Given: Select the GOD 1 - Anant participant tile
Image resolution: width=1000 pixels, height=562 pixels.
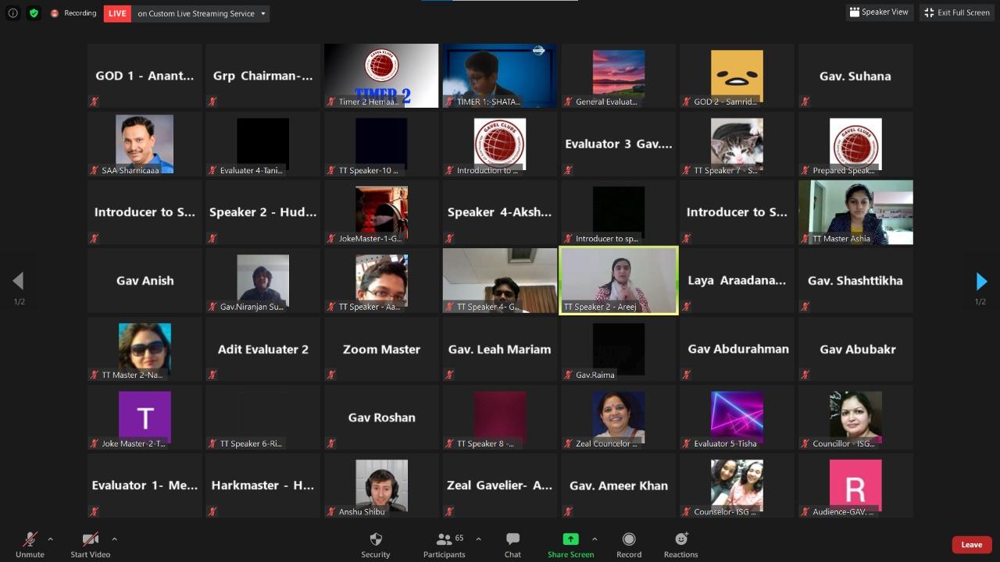Looking at the screenshot, I should 145,76.
